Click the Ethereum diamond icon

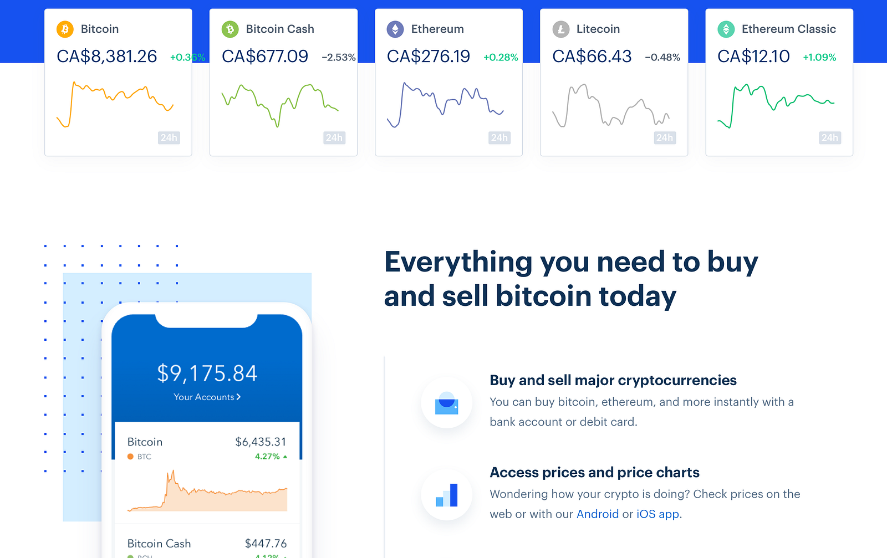point(395,29)
